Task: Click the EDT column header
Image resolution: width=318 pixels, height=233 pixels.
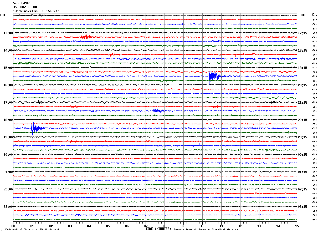Action: pos(3,15)
